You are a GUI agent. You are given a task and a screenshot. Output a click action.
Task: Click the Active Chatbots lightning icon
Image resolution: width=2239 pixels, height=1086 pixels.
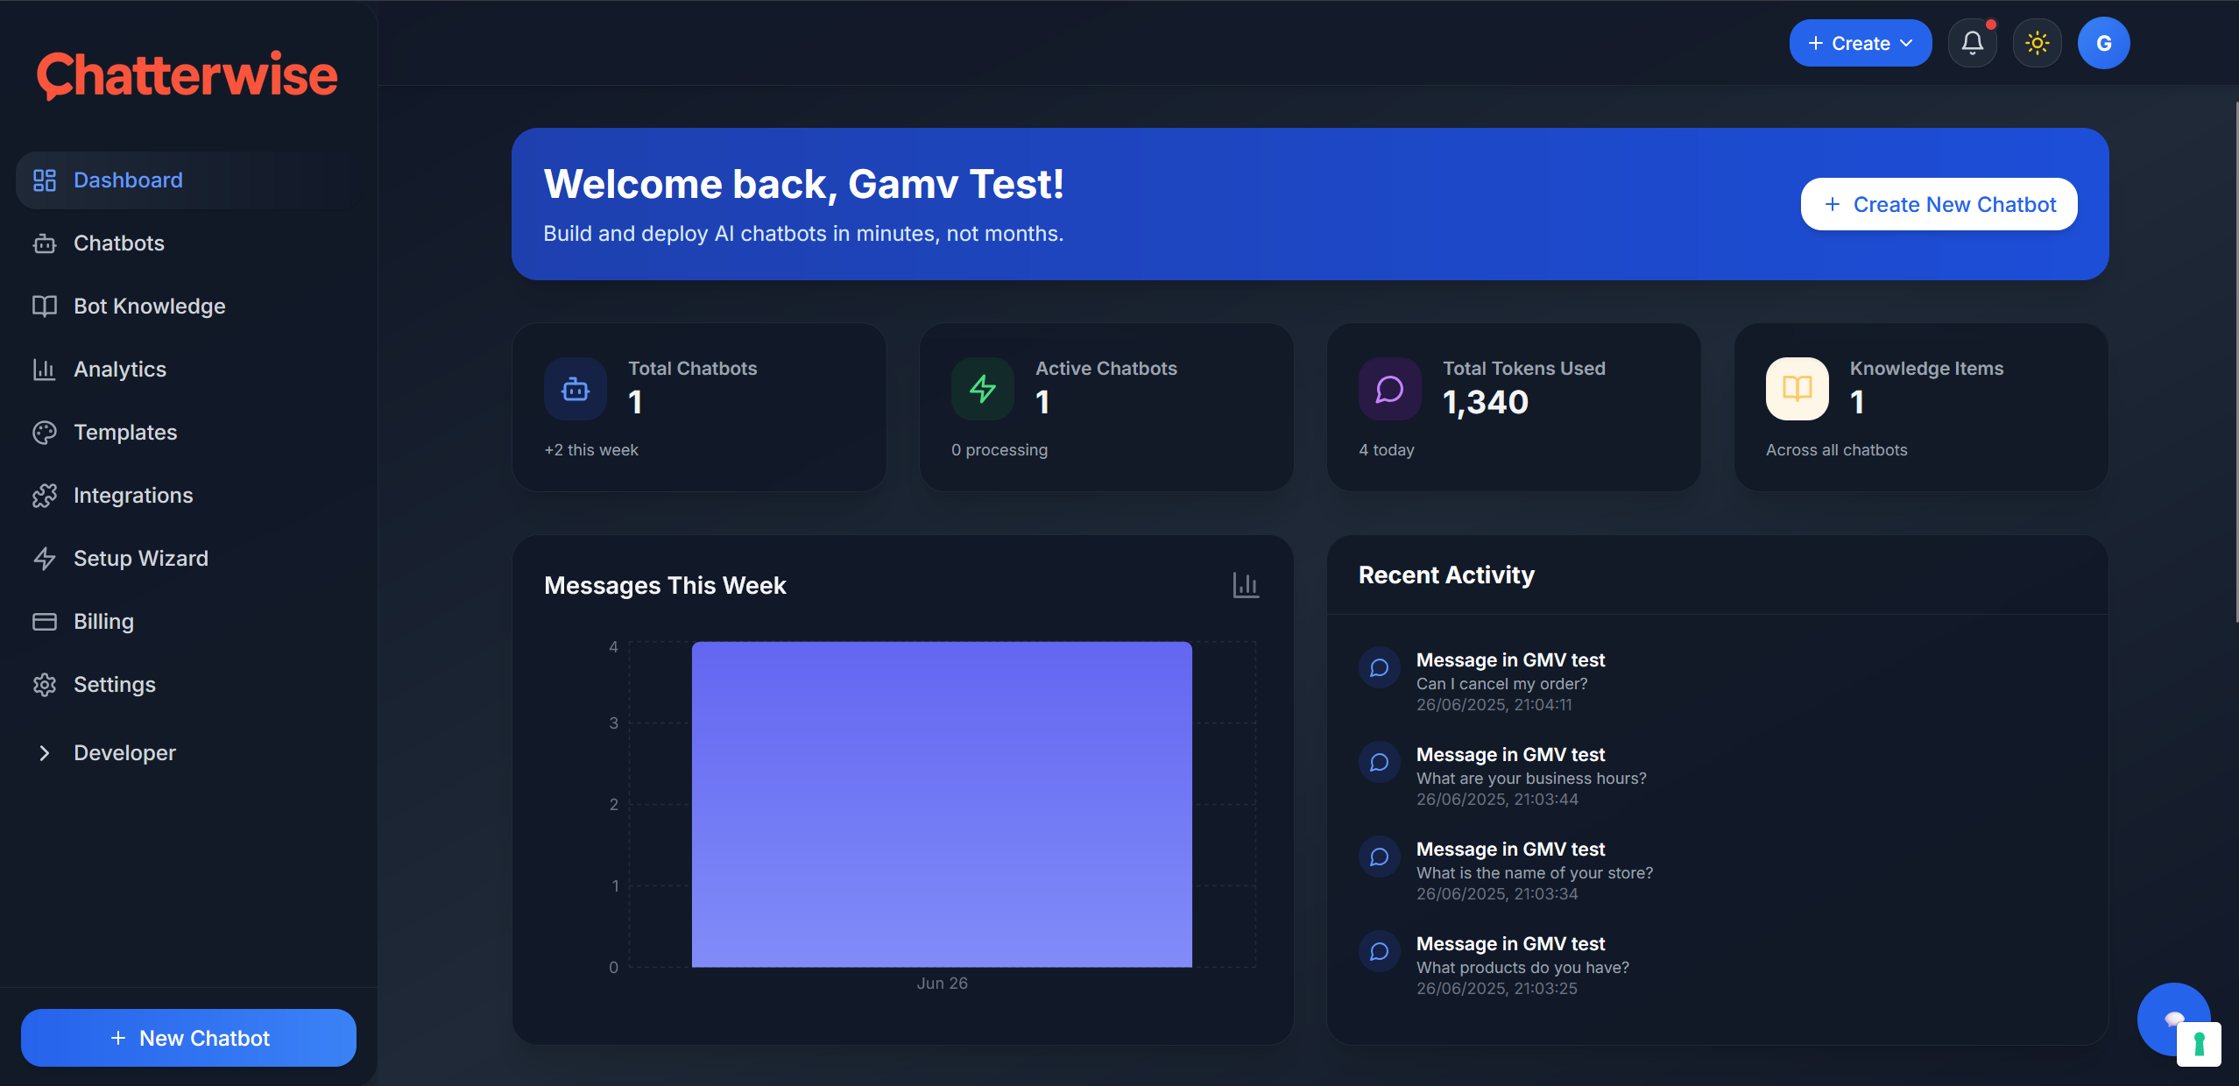click(x=983, y=389)
